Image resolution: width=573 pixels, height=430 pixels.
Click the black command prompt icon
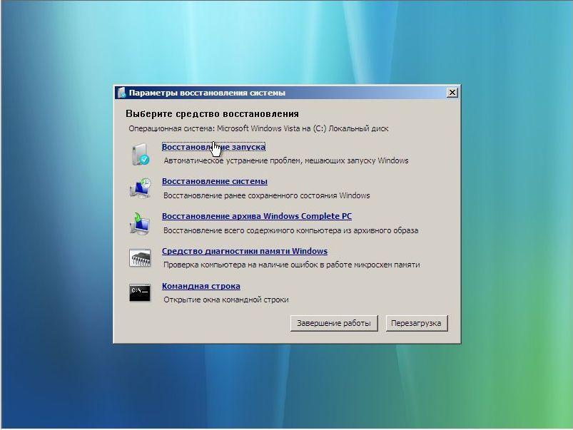click(140, 292)
